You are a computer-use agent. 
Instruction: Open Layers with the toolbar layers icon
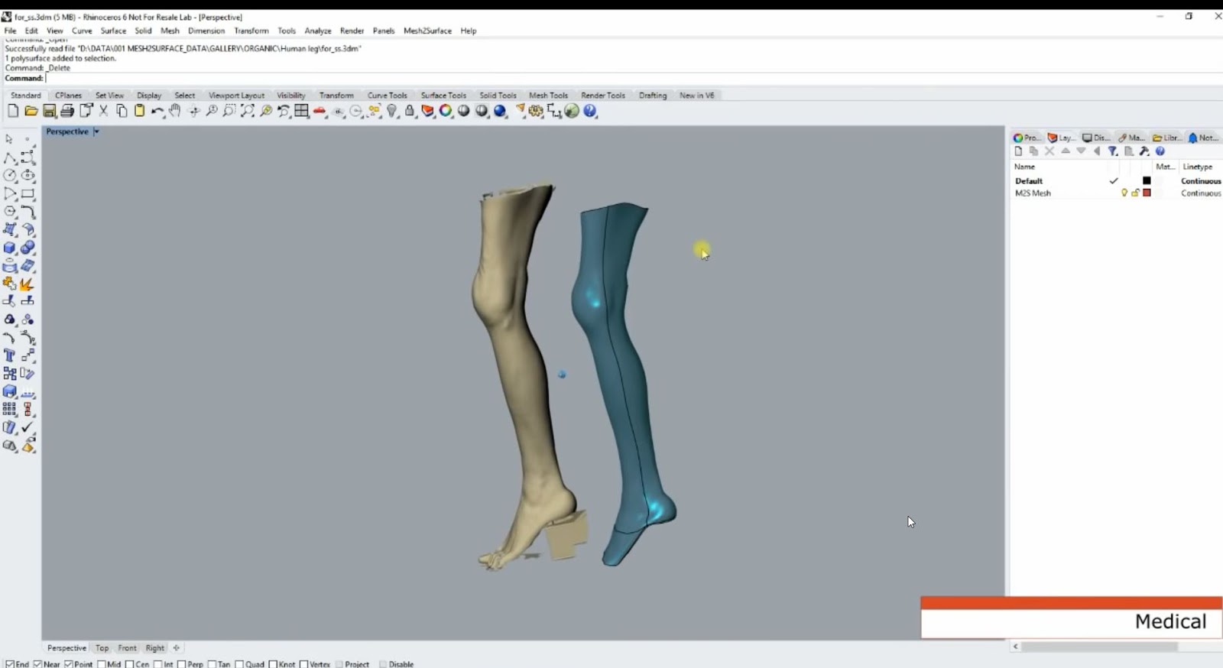click(427, 112)
